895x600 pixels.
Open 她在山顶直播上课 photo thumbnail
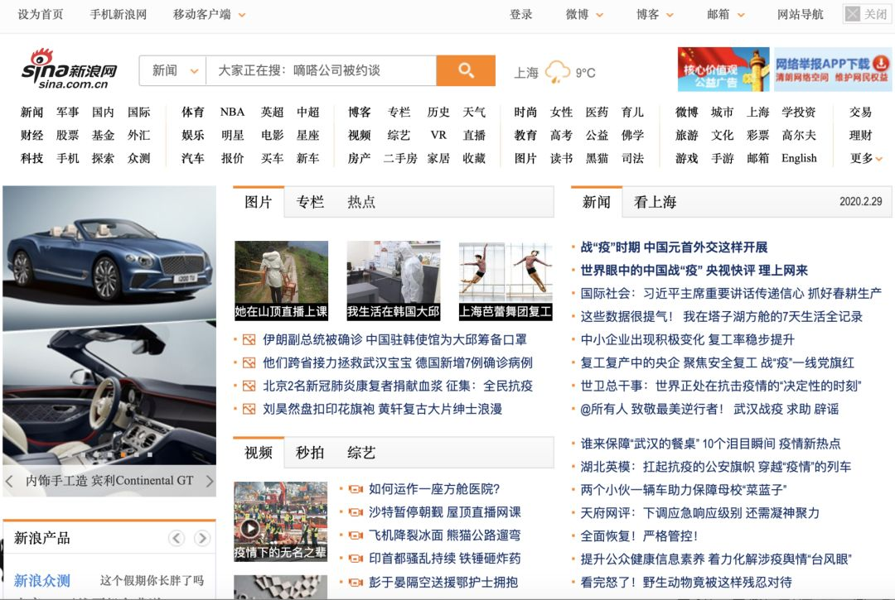tap(282, 281)
